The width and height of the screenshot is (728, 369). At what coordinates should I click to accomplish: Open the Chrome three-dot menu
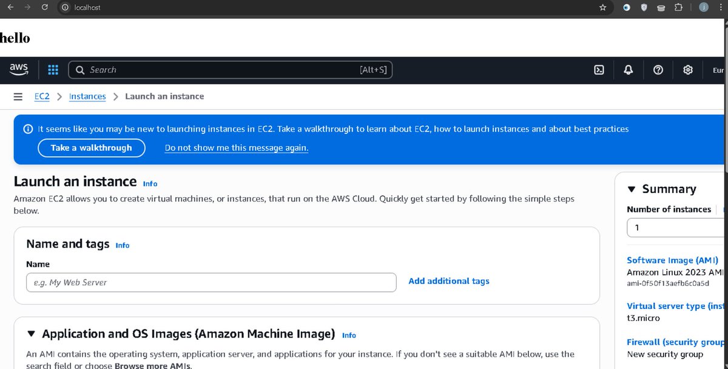click(721, 7)
